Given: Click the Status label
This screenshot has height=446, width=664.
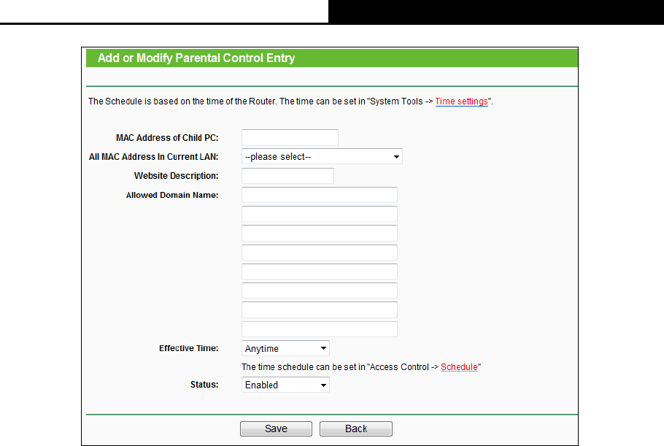Looking at the screenshot, I should tap(204, 385).
